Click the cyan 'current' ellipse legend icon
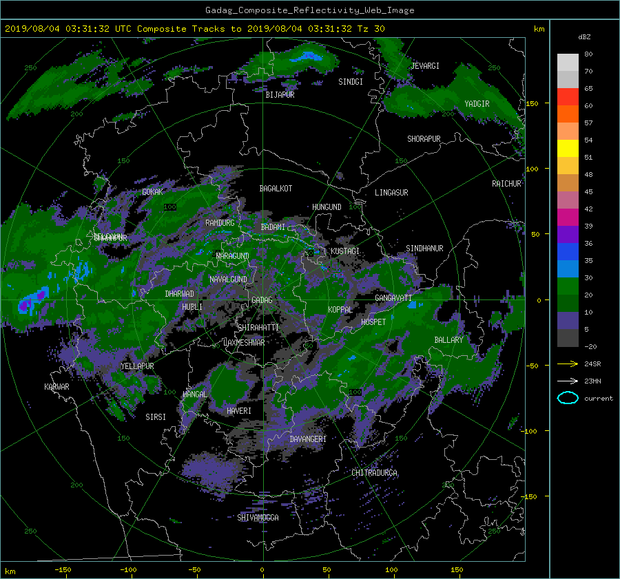 [x=568, y=398]
